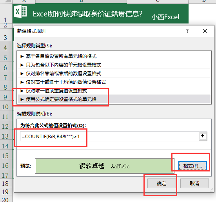Select rule type 只为包含以下内容的单元格设置格式
Viewport: 216px width, 202px height.
tap(114, 65)
